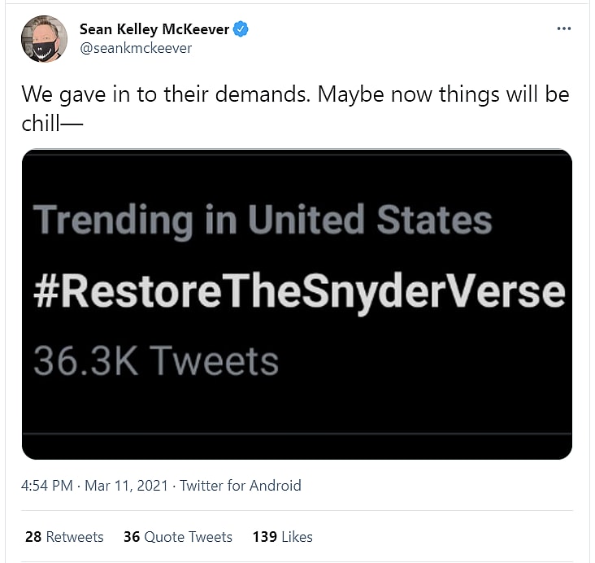Open the attached trending screenshot image

297,304
